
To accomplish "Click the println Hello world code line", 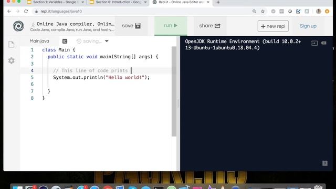I will (101, 77).
